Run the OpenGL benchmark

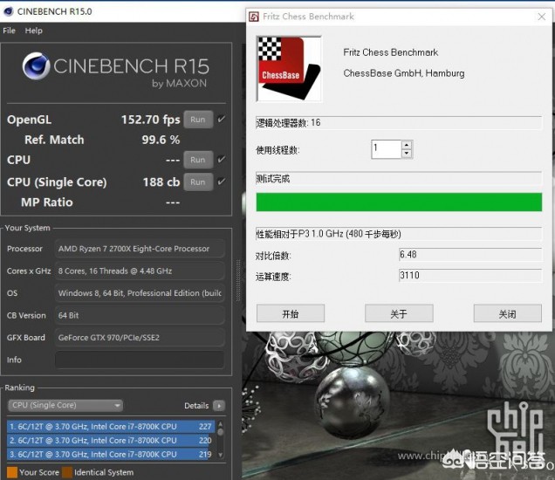coord(198,120)
